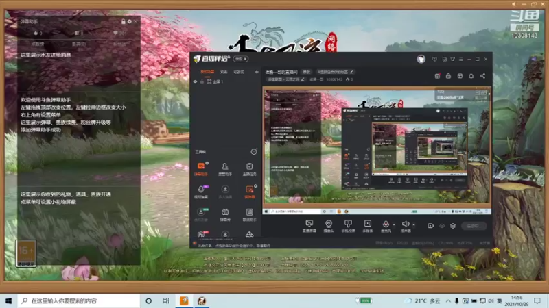Open the game icon on taskbar
Viewport: 549px width, 308px height.
click(x=202, y=300)
